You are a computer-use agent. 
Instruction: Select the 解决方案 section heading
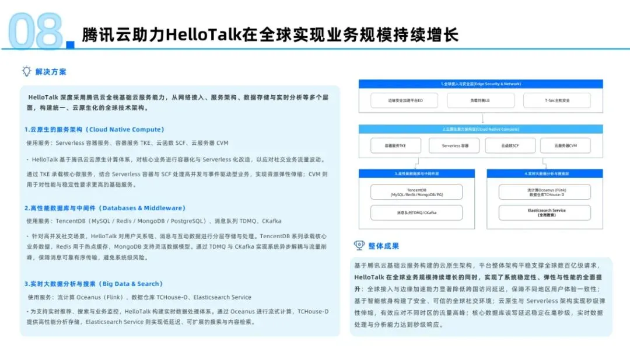[x=51, y=72]
